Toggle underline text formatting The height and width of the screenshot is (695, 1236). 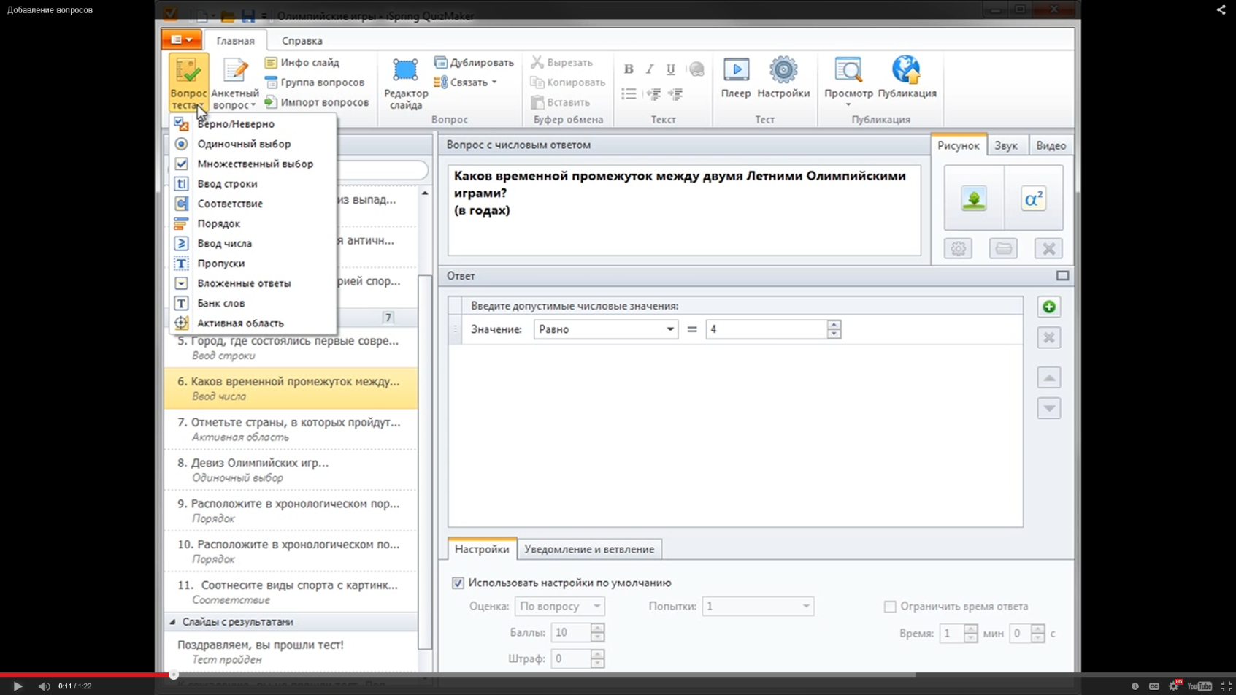(x=670, y=69)
